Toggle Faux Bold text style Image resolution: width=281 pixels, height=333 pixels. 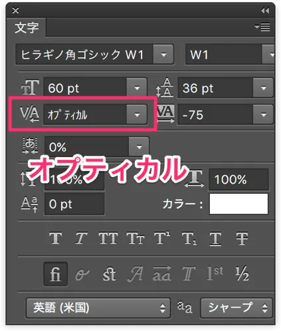(55, 238)
